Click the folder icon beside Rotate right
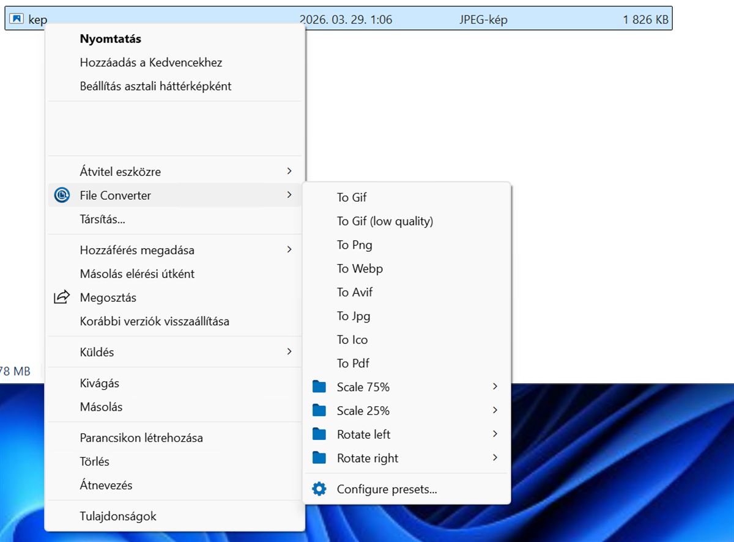This screenshot has width=734, height=542. point(319,458)
